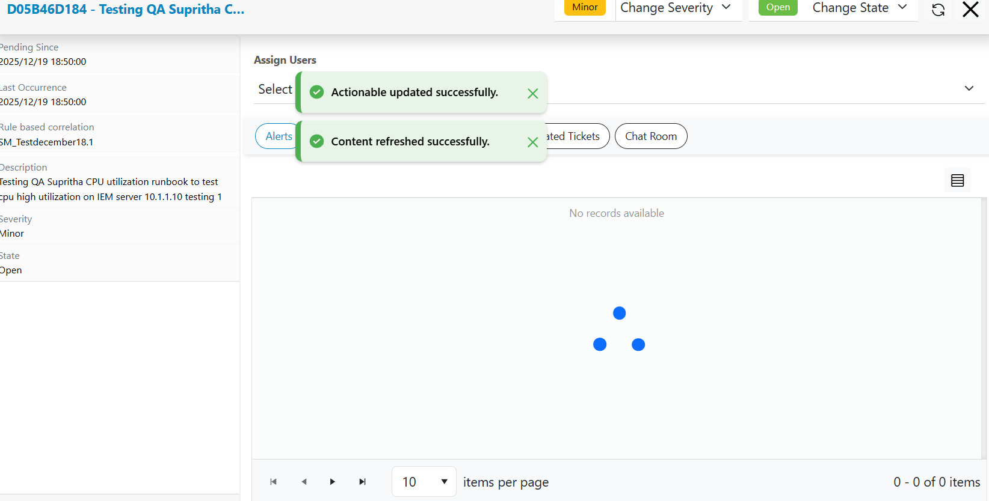Click the actionable title D05B46D184
Image resolution: width=989 pixels, height=501 pixels.
coord(126,10)
